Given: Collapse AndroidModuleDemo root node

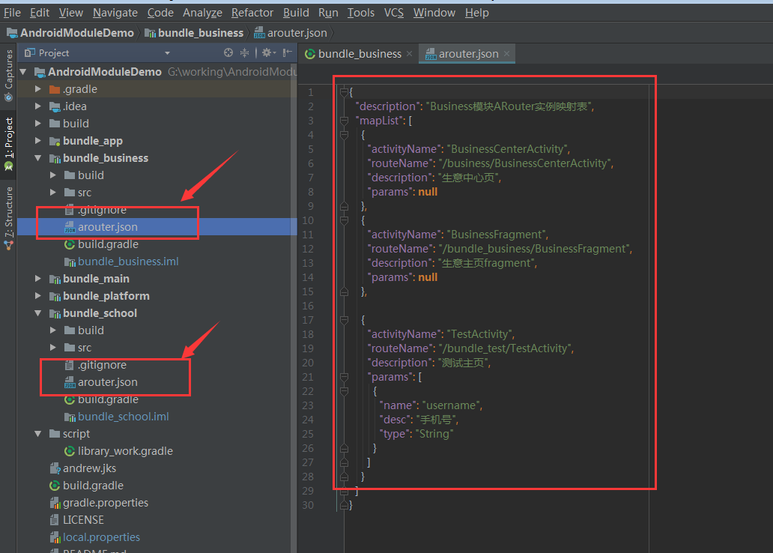Looking at the screenshot, I should (x=23, y=72).
